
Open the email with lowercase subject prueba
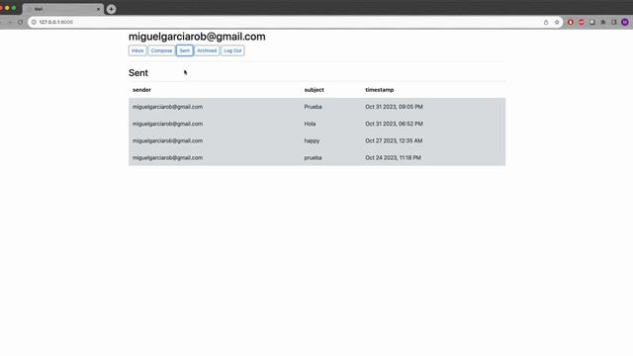316,157
